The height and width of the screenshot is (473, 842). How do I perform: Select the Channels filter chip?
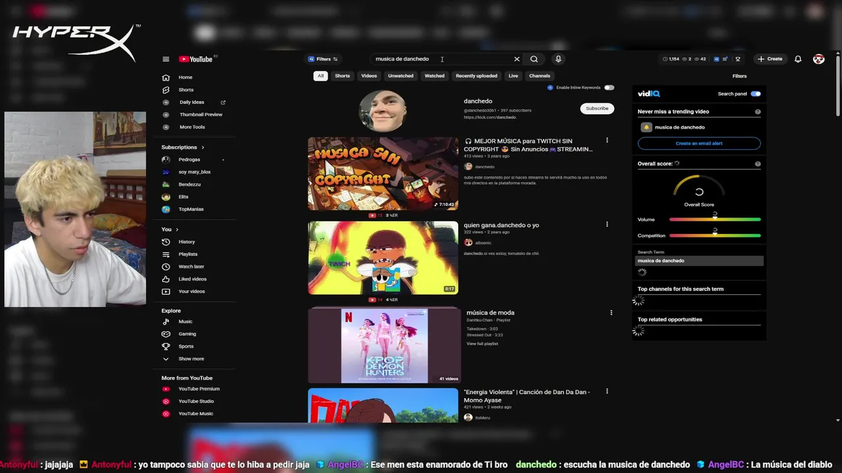539,76
